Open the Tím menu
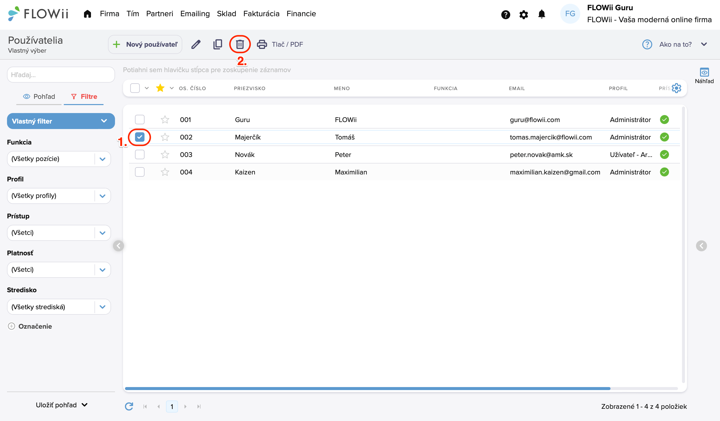The height and width of the screenshot is (421, 720). coord(132,14)
